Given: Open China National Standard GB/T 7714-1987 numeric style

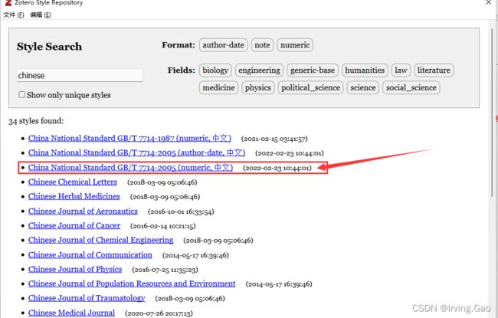Looking at the screenshot, I should [129, 138].
